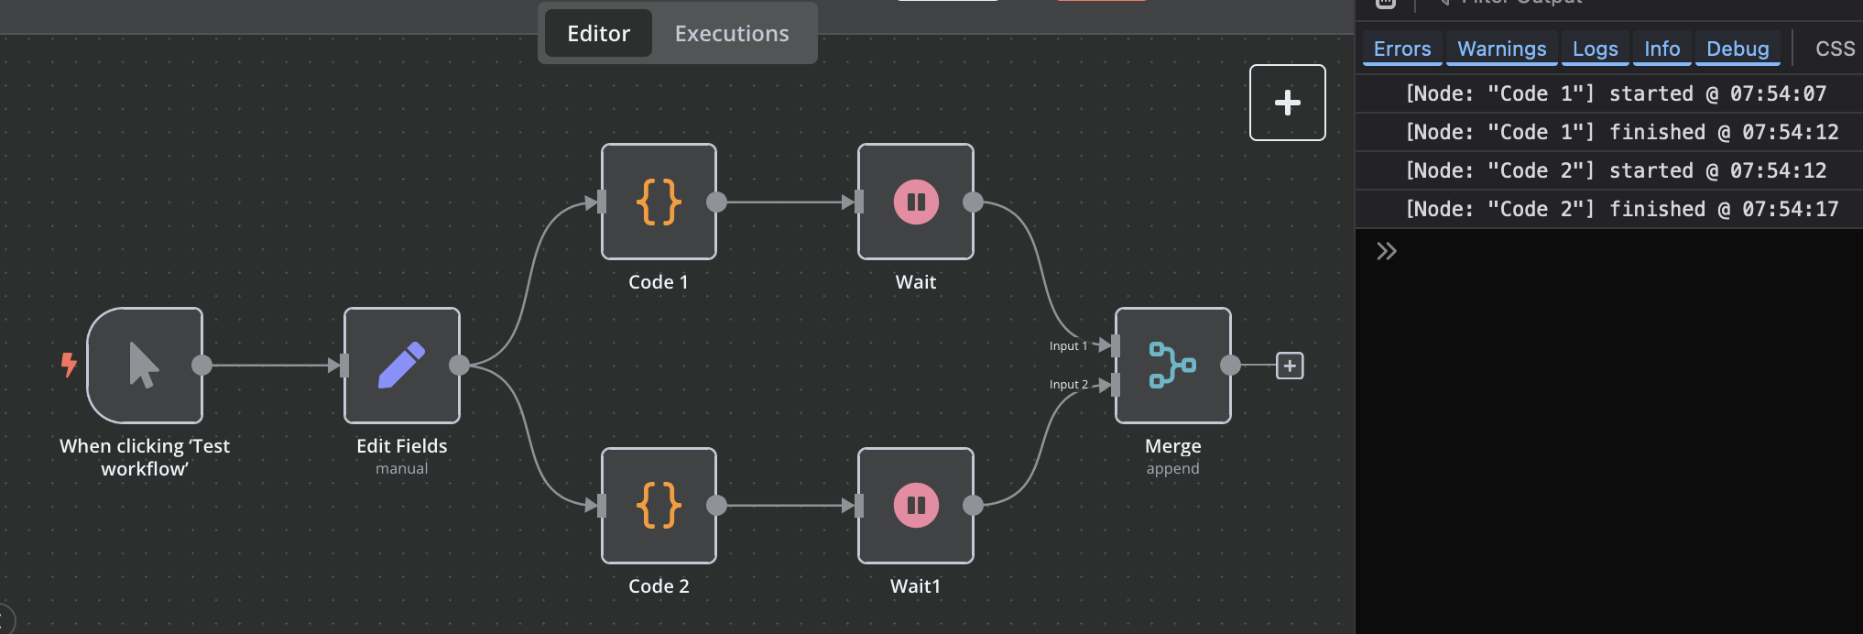Viewport: 1863px width, 634px height.
Task: Select the manual trigger node cursor icon
Action: click(x=145, y=365)
